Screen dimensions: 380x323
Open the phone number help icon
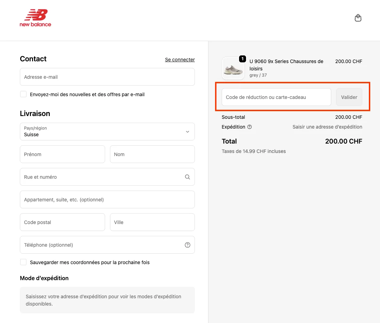click(x=188, y=245)
